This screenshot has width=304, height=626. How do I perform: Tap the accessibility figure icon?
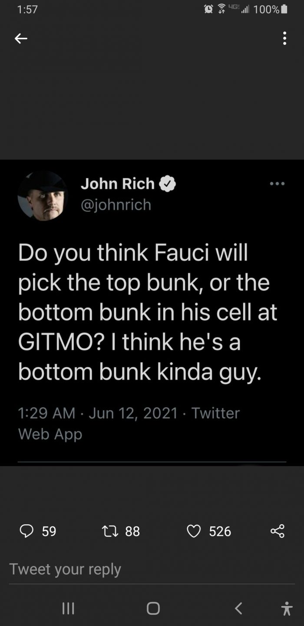coord(286,608)
